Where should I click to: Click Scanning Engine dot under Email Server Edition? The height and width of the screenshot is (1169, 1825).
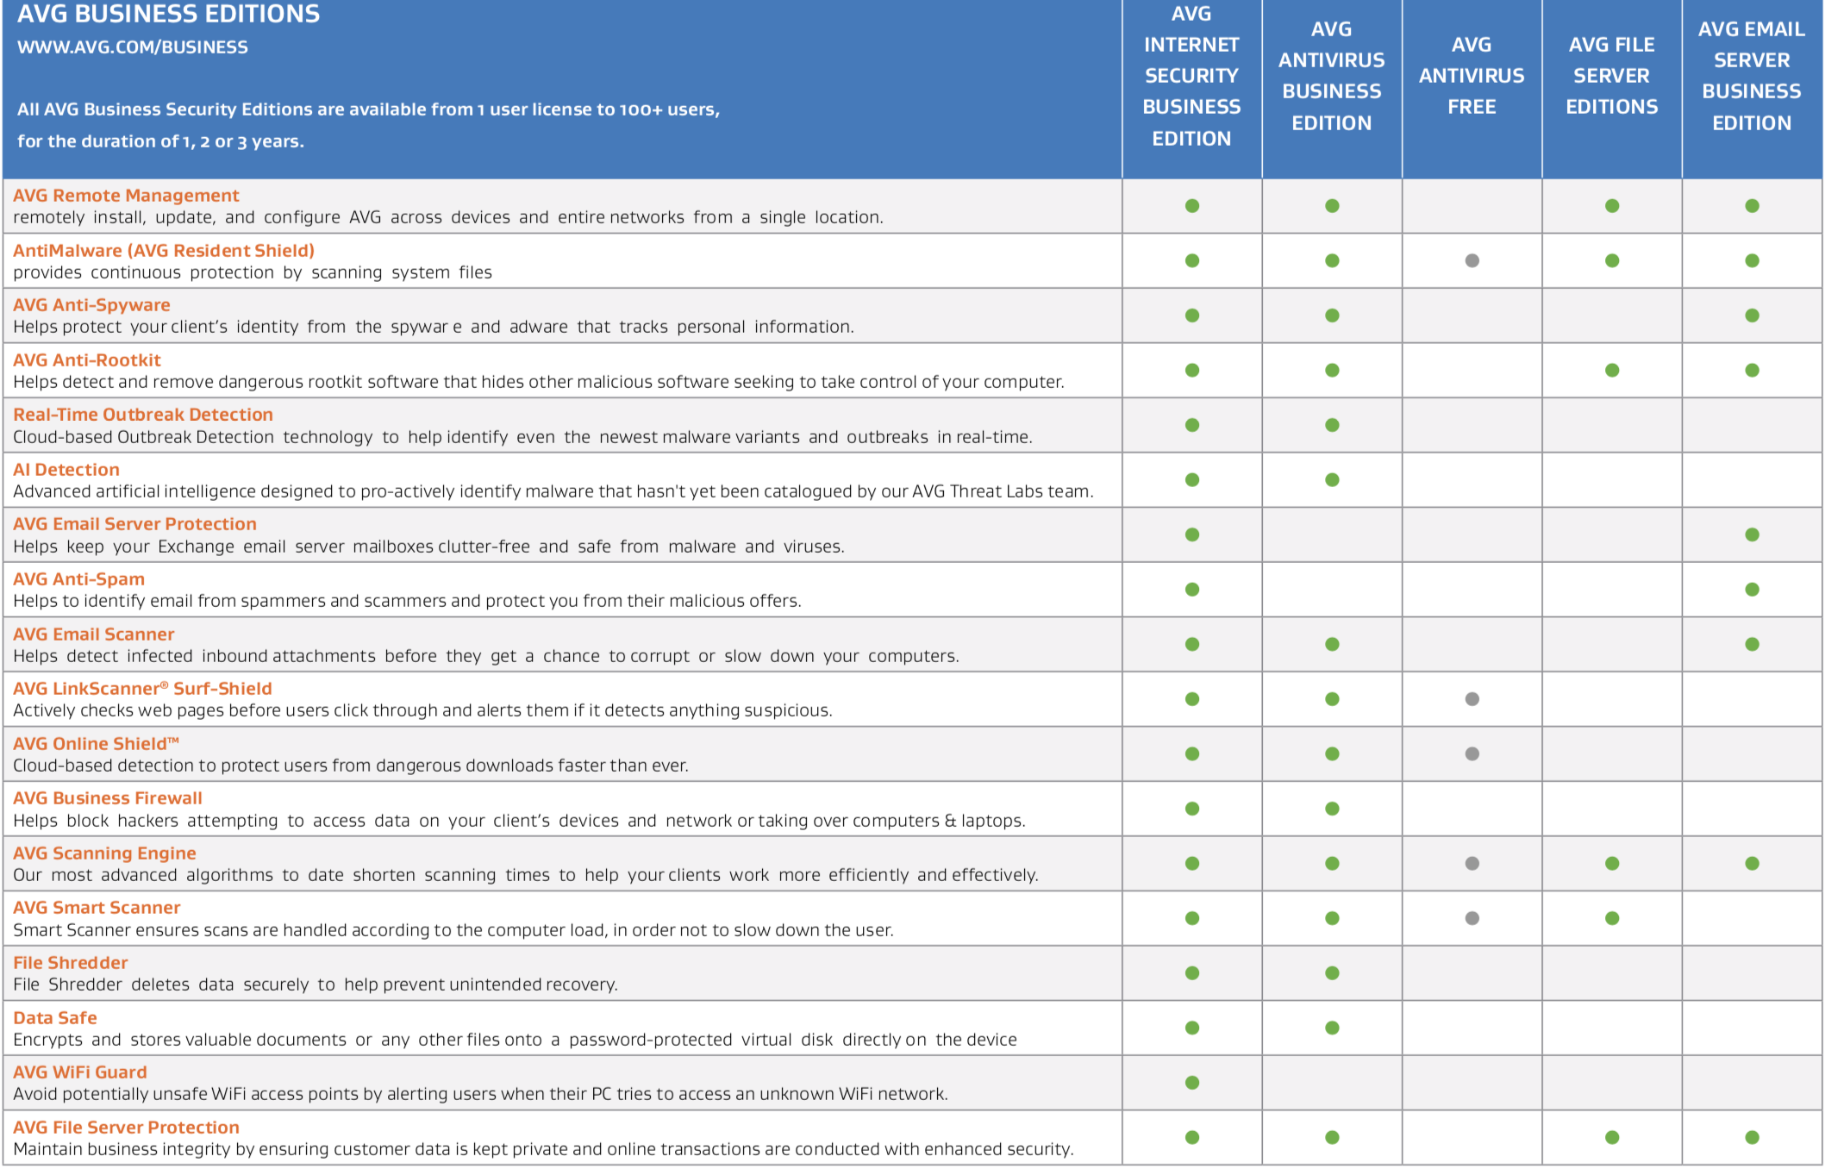pos(1752,863)
